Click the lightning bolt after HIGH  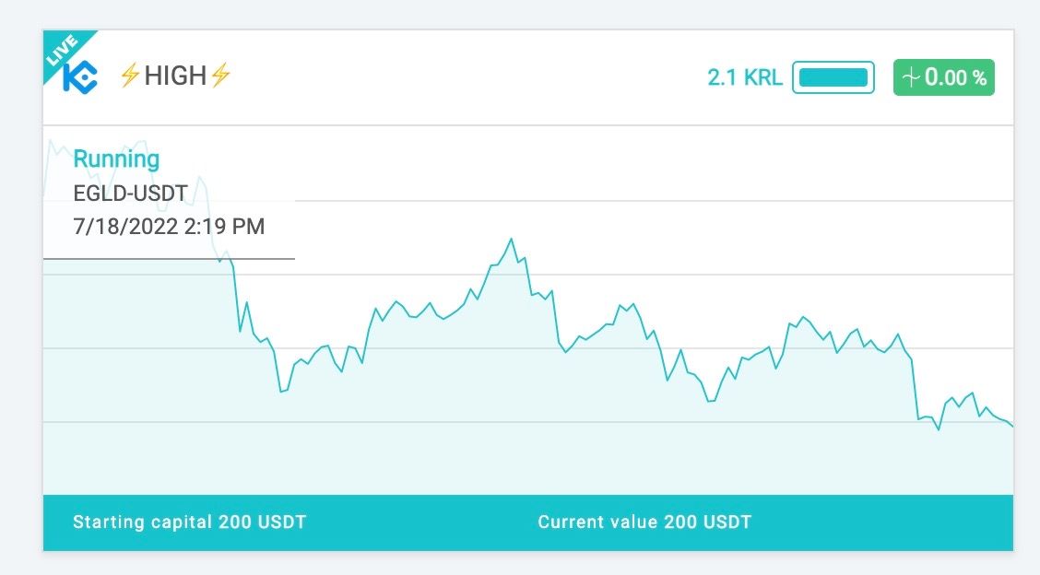[221, 76]
